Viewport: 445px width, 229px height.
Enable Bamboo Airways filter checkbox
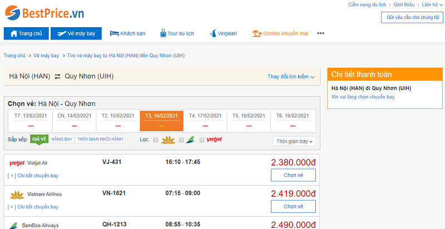tap(181, 140)
